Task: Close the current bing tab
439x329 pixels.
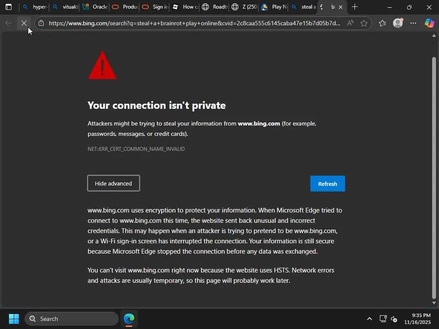Action: (340, 7)
